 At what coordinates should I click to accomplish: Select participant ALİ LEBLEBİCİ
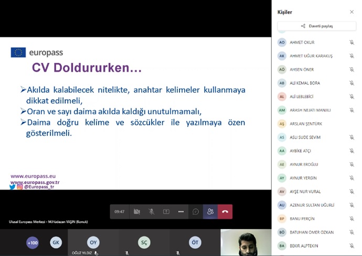pyautogui.click(x=316, y=97)
